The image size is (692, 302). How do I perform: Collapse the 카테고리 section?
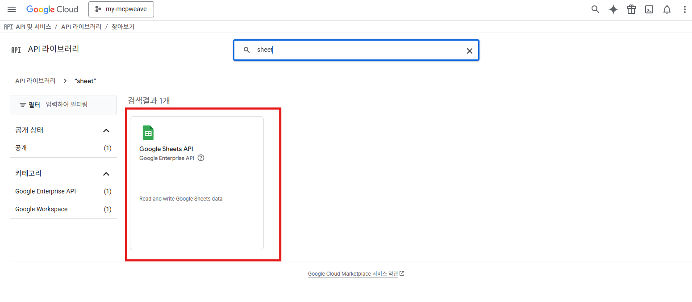coord(106,174)
